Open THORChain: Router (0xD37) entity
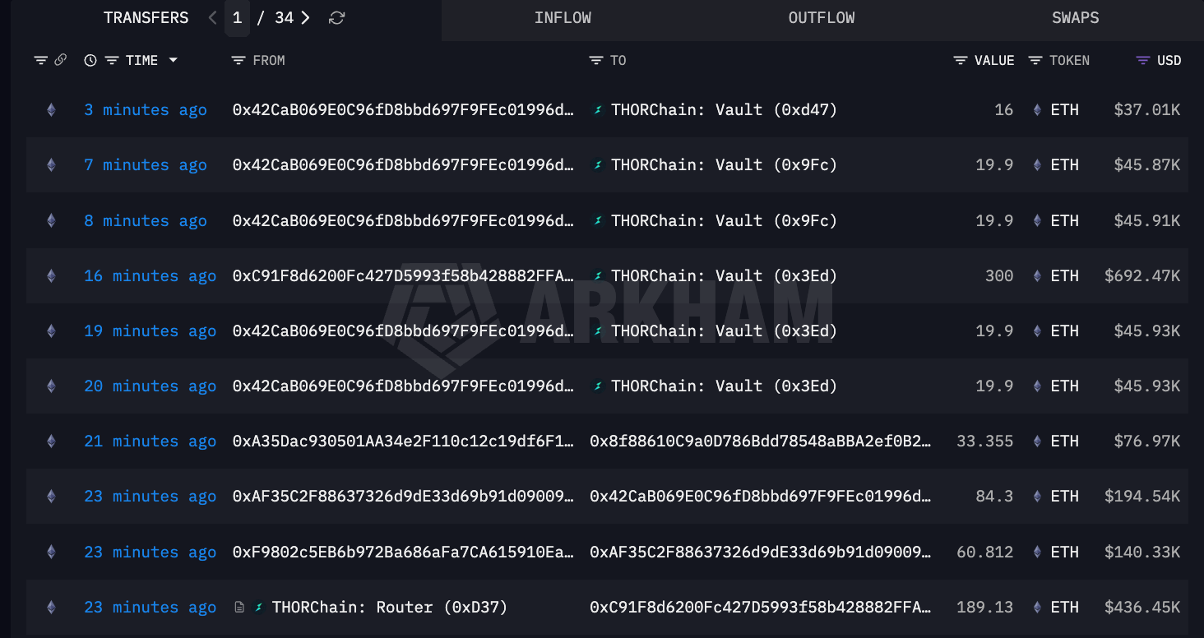1204x638 pixels. [390, 608]
